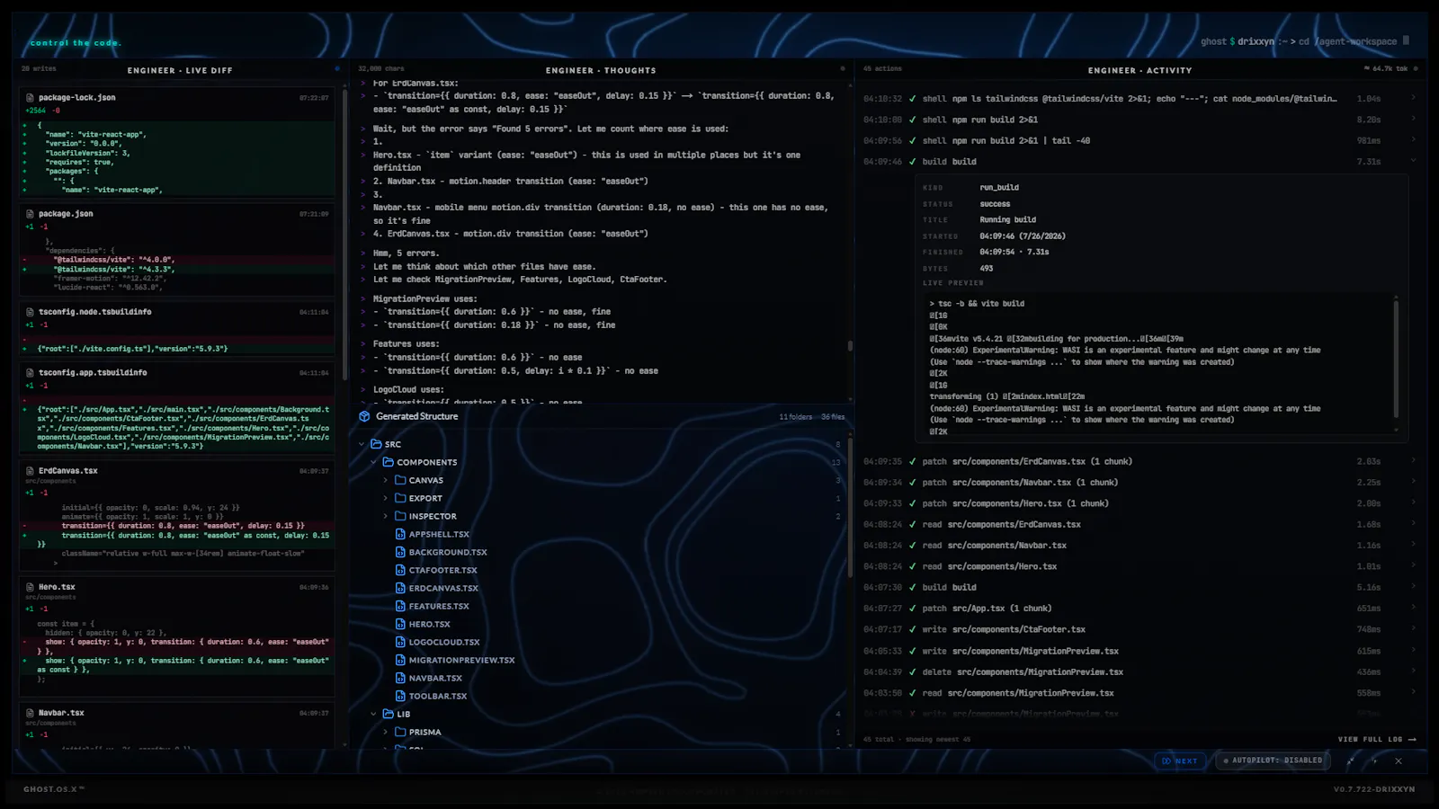Click the status dot in Activity header
Viewport: 1439px width, 809px height.
point(1416,68)
